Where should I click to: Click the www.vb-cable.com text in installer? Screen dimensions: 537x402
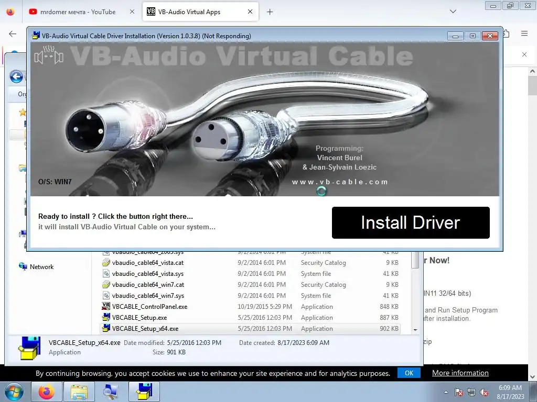339,182
